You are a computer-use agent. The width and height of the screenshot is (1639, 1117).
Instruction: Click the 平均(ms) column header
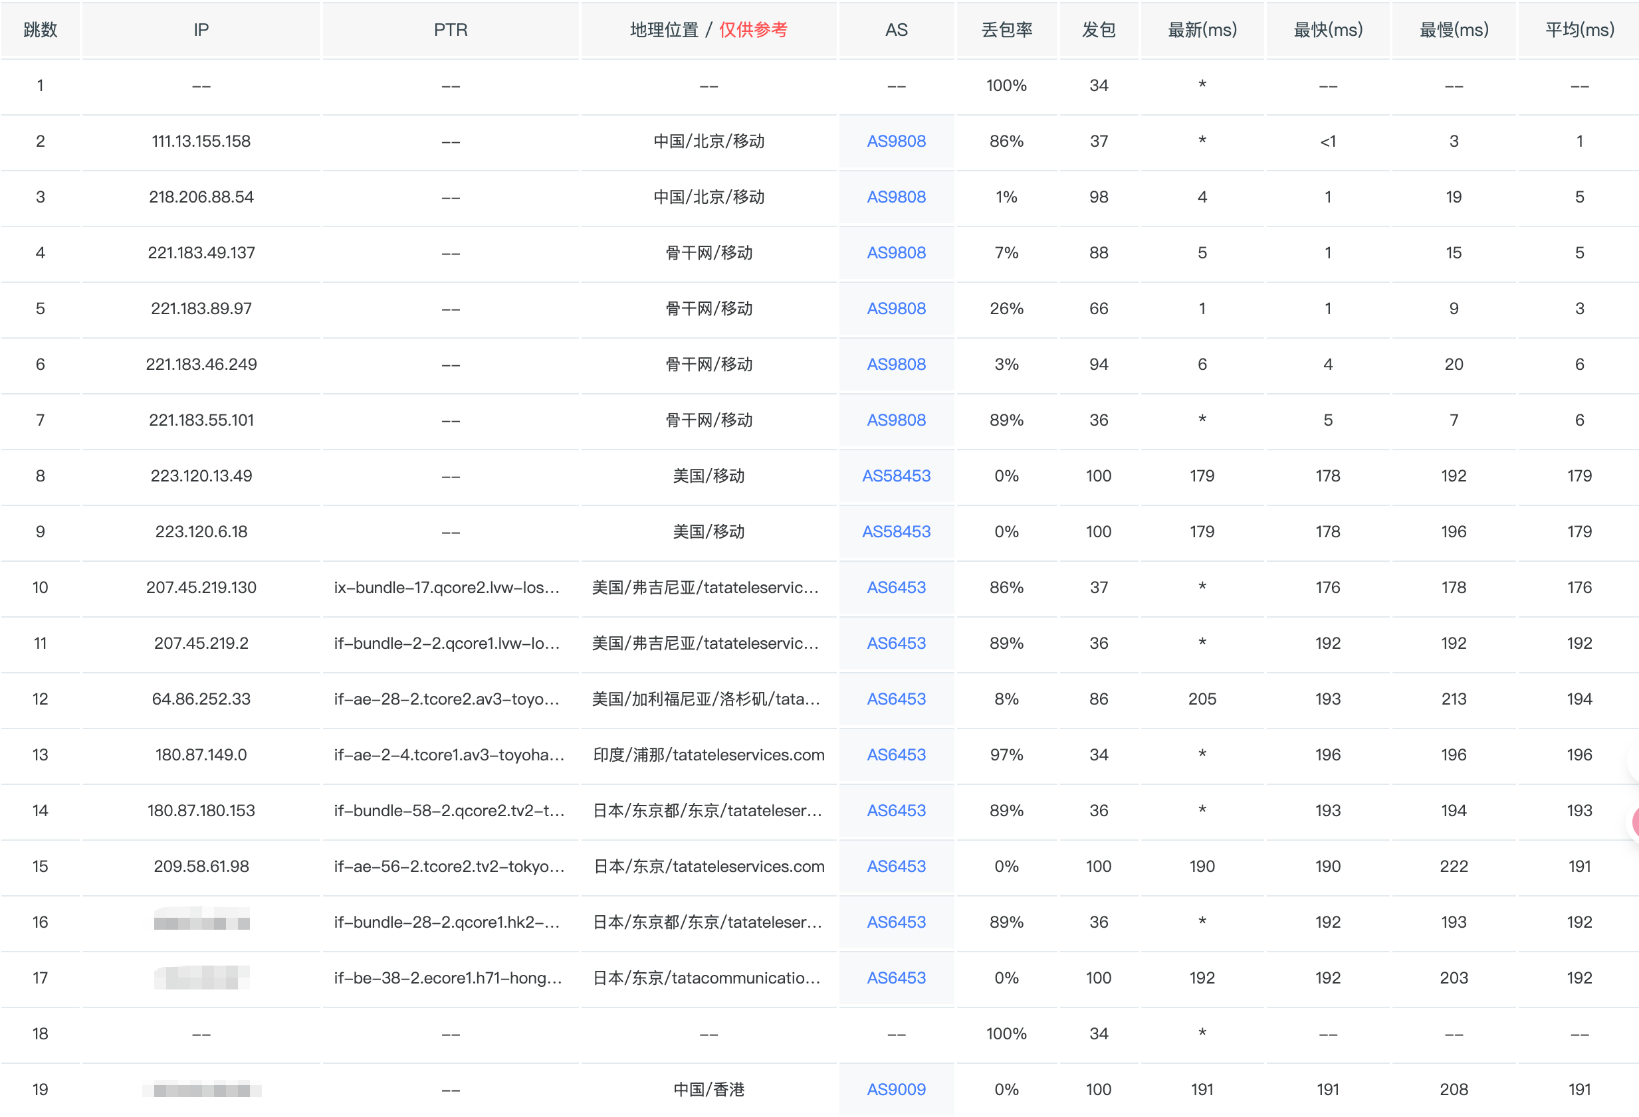coord(1579,30)
